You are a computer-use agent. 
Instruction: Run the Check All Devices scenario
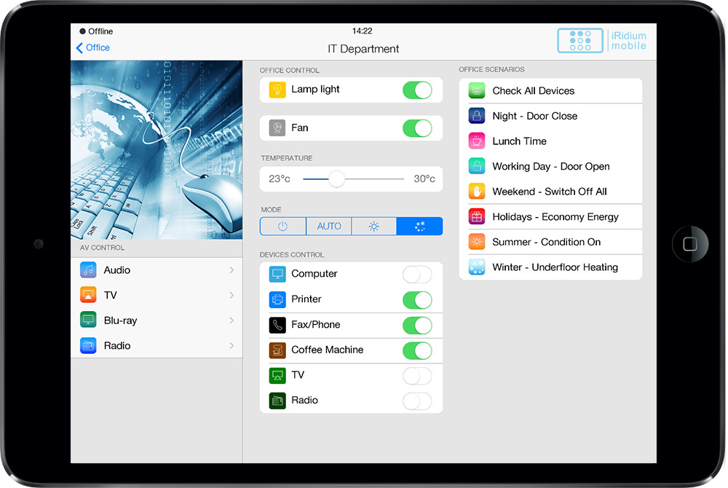[x=550, y=90]
